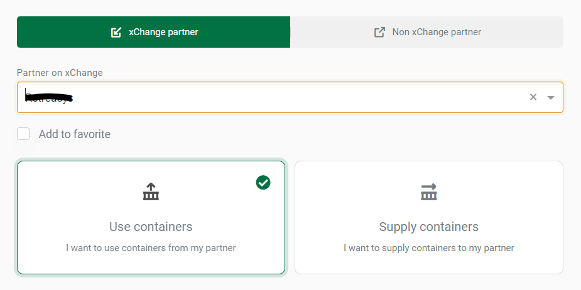The image size is (581, 290).
Task: Tick the Add to favorite checkbox
Action: pos(23,134)
